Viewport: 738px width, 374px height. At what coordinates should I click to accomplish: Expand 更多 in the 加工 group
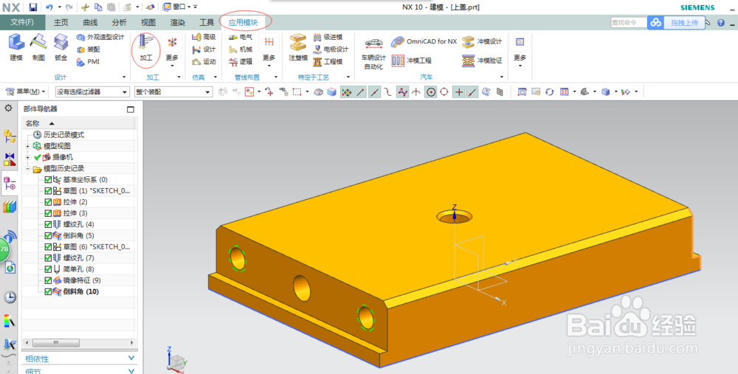click(172, 58)
